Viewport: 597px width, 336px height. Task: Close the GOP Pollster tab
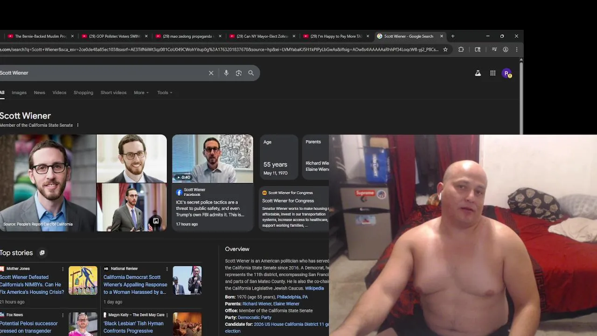coord(146,36)
